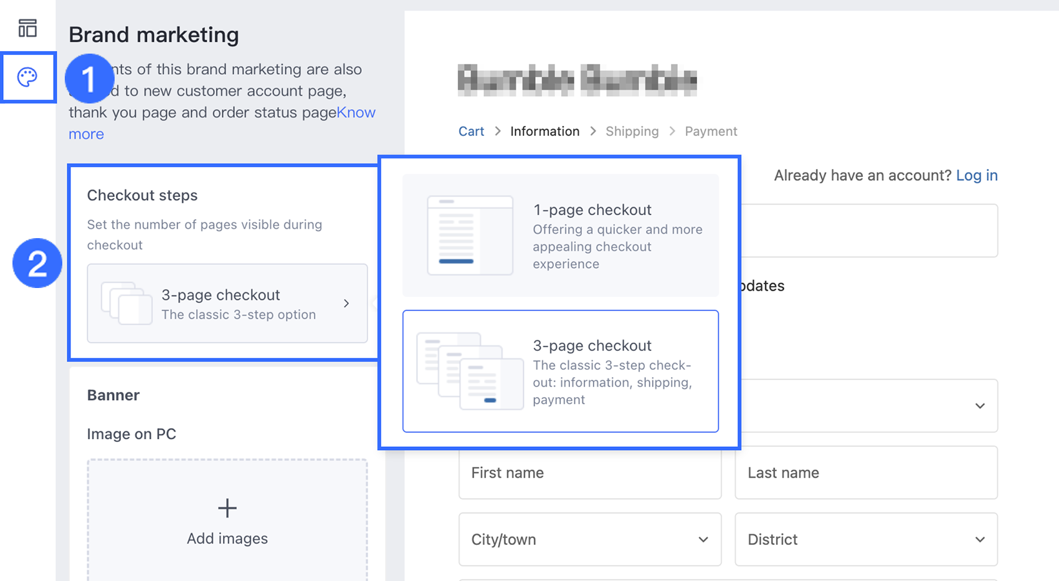The image size is (1059, 581).
Task: Click the blurred store logo
Action: coord(577,80)
